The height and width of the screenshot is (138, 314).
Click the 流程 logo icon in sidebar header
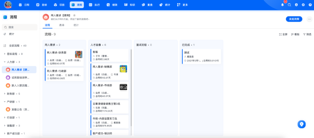[x=5, y=17]
